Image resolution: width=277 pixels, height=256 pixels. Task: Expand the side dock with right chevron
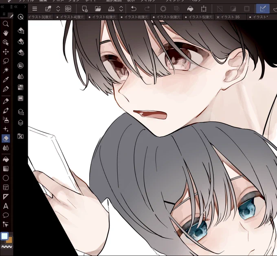(x=25, y=7)
